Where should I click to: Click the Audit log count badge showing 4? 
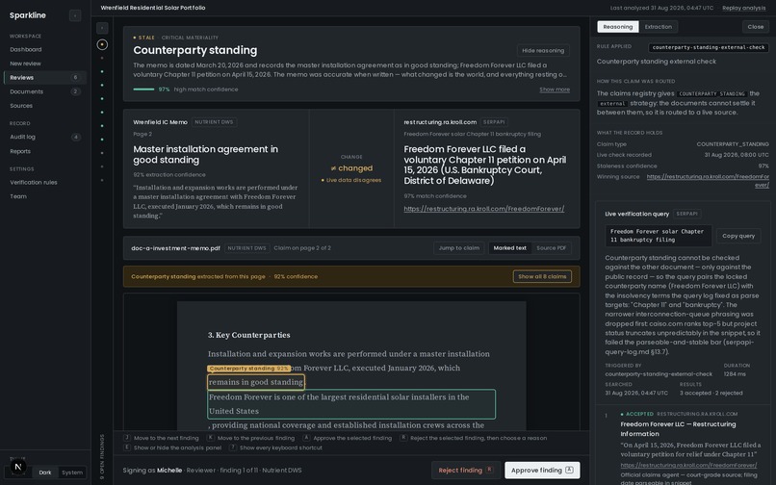(x=76, y=137)
